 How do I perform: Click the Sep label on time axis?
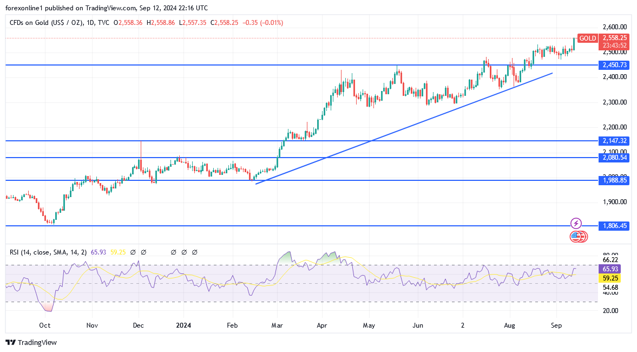coord(556,325)
